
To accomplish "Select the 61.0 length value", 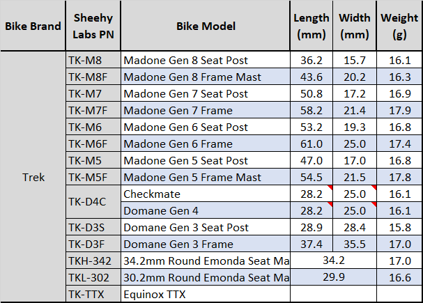I will coord(312,143).
